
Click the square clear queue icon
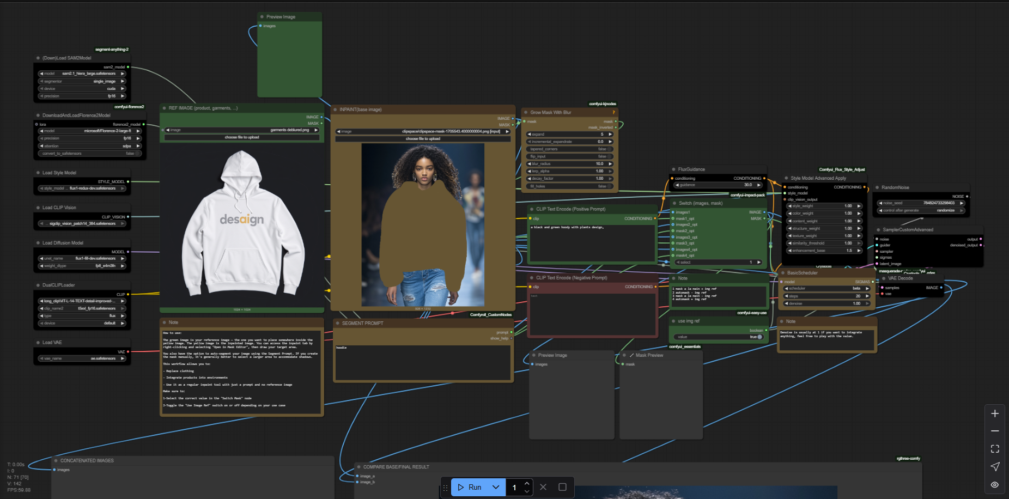(x=562, y=487)
